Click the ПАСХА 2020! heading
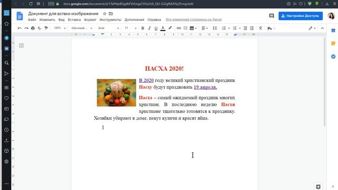338x190 pixels. [164, 69]
